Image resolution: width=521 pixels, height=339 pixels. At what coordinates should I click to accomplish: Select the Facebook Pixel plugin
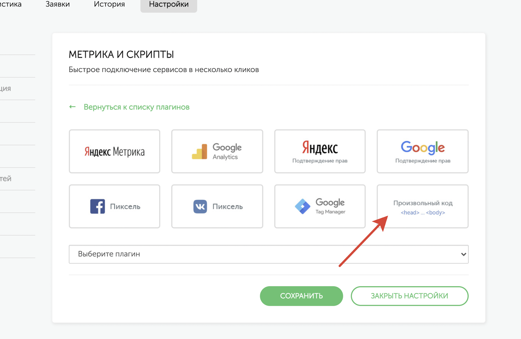114,207
